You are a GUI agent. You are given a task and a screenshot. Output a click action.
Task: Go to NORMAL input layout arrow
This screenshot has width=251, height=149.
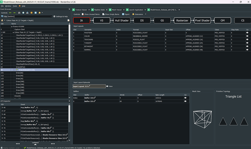point(247,50)
